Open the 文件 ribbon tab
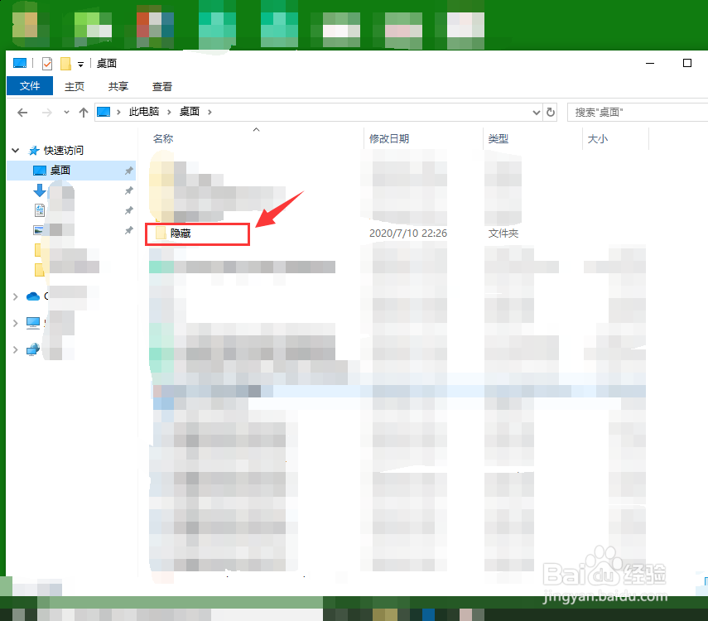 [30, 86]
